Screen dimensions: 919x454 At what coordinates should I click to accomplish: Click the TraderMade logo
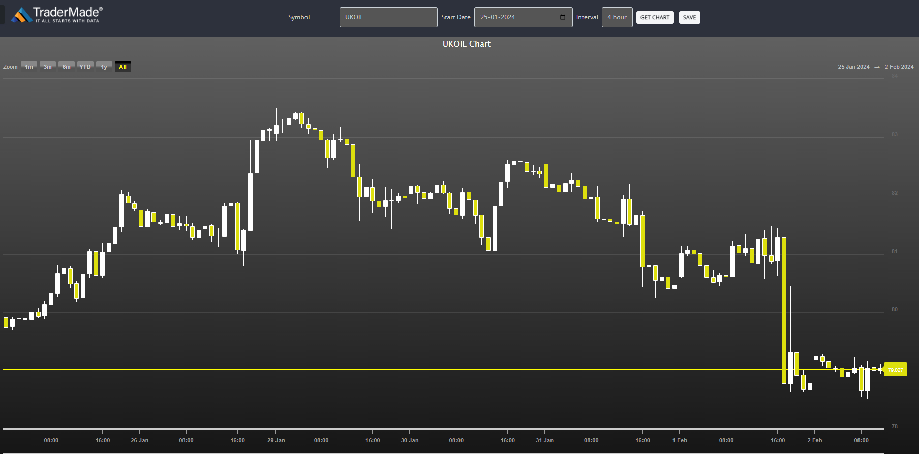57,15
